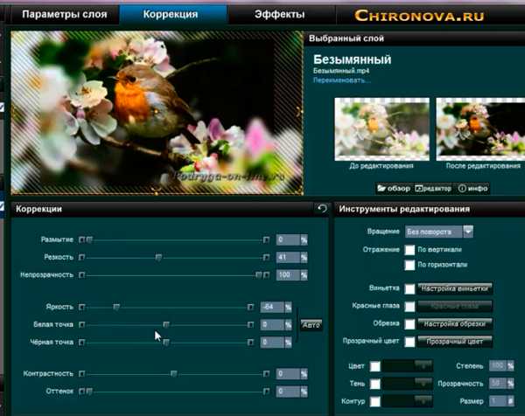The height and width of the screenshot is (416, 525).
Task: Open Настройка обрезки crop settings
Action: 455,323
